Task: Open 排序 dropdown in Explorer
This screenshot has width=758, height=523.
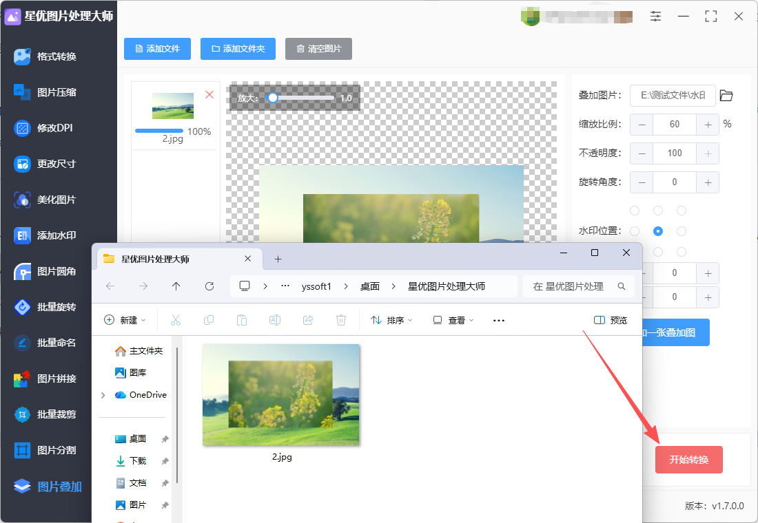Action: pos(391,320)
